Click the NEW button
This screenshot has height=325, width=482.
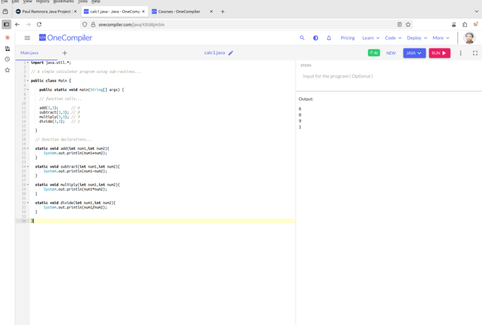391,53
